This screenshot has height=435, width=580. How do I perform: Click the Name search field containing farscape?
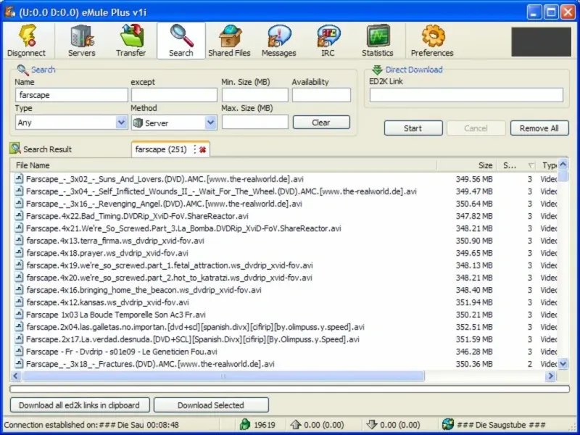point(71,95)
